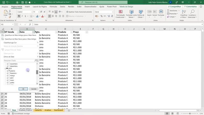Click the format painter brush icon
The image size is (204, 115).
[10, 17]
